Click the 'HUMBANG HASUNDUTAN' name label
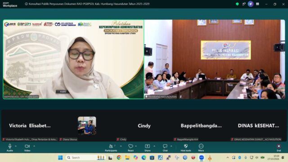Image resolution: width=288 pixels, height=162 pixels. coord(162,97)
